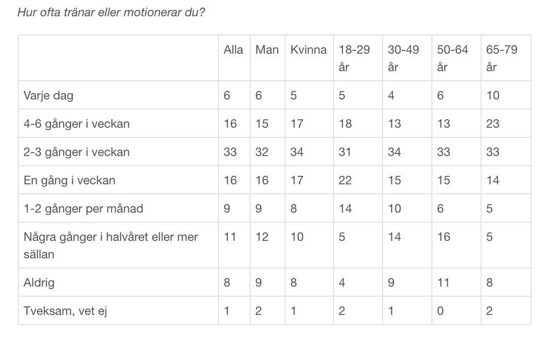Select the "65-79 år" column header
544x344 pixels.
tap(501, 58)
